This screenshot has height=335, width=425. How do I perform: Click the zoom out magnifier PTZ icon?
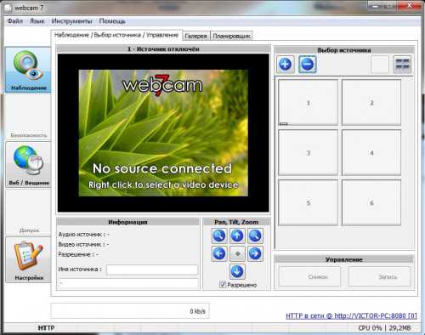pyautogui.click(x=219, y=236)
